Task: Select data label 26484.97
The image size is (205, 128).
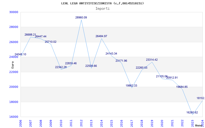Action: click(101, 36)
